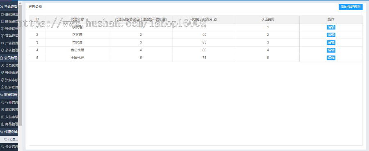Open the 升级申请 grid icon
Screen dimensions: 369x151
[2, 73]
